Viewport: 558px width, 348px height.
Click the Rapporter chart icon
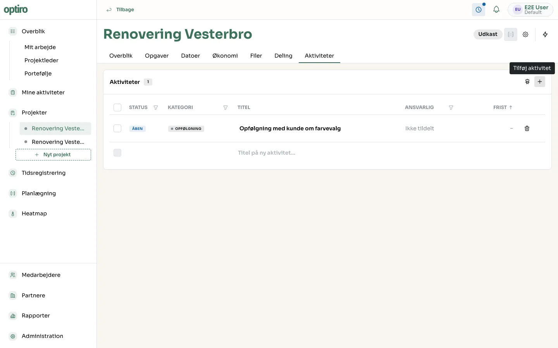click(x=13, y=316)
